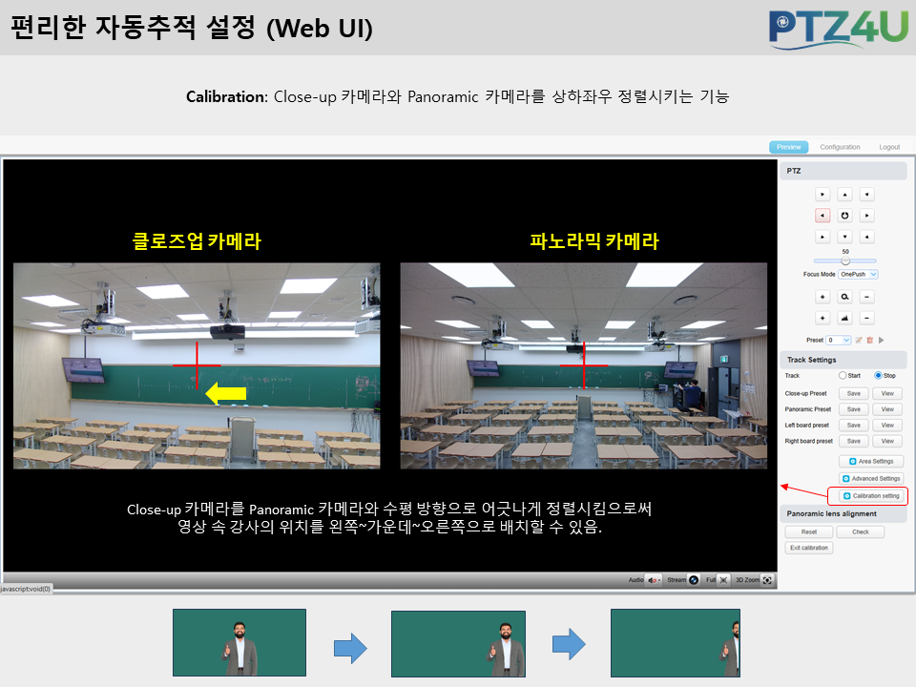Switch to the Preview tab
This screenshot has width=916, height=687.
(x=789, y=147)
